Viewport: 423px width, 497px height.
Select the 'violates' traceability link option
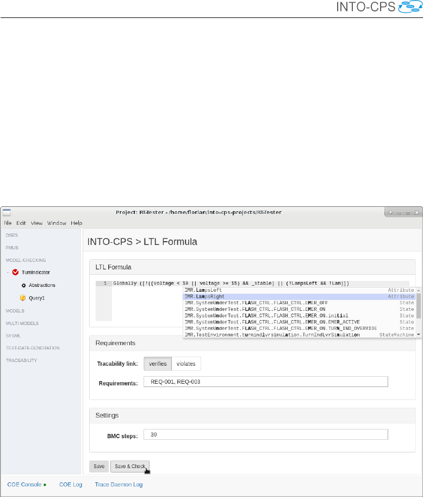click(x=186, y=364)
